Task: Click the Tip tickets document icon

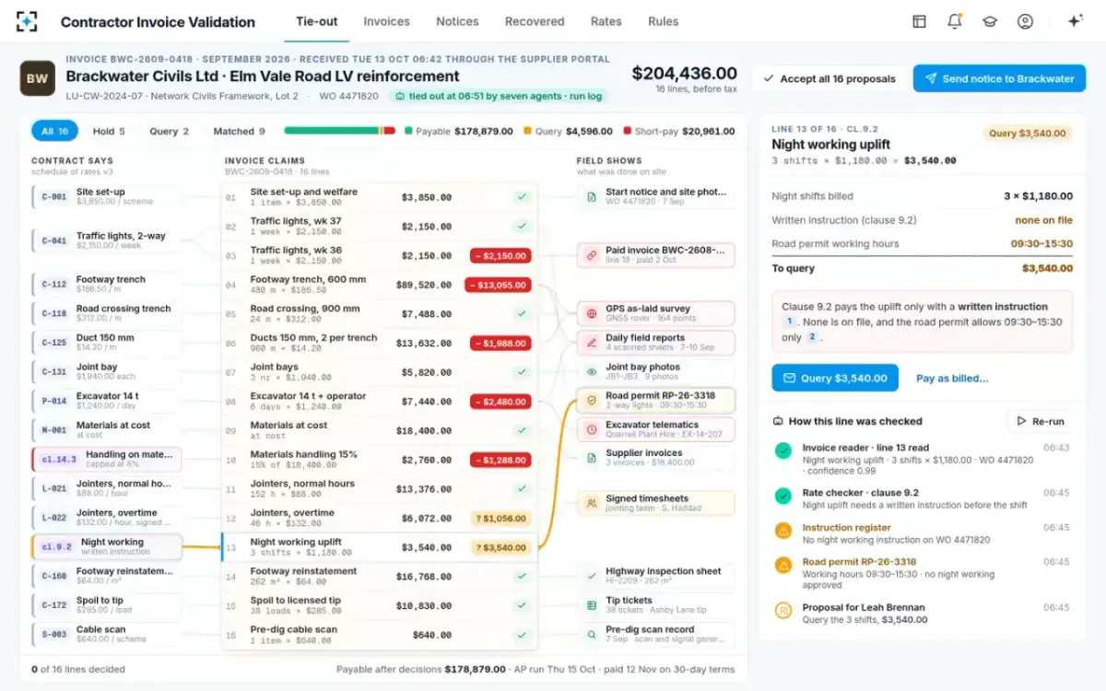Action: [591, 604]
